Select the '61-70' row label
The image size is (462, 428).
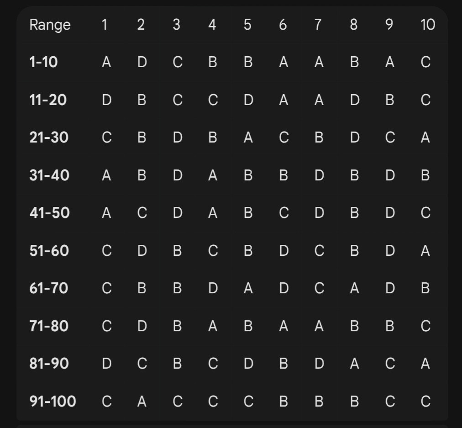tap(48, 288)
